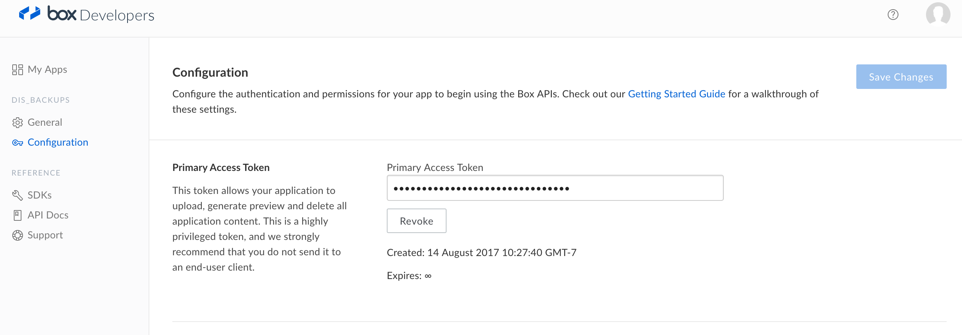Click the Configuration key icon

point(18,143)
